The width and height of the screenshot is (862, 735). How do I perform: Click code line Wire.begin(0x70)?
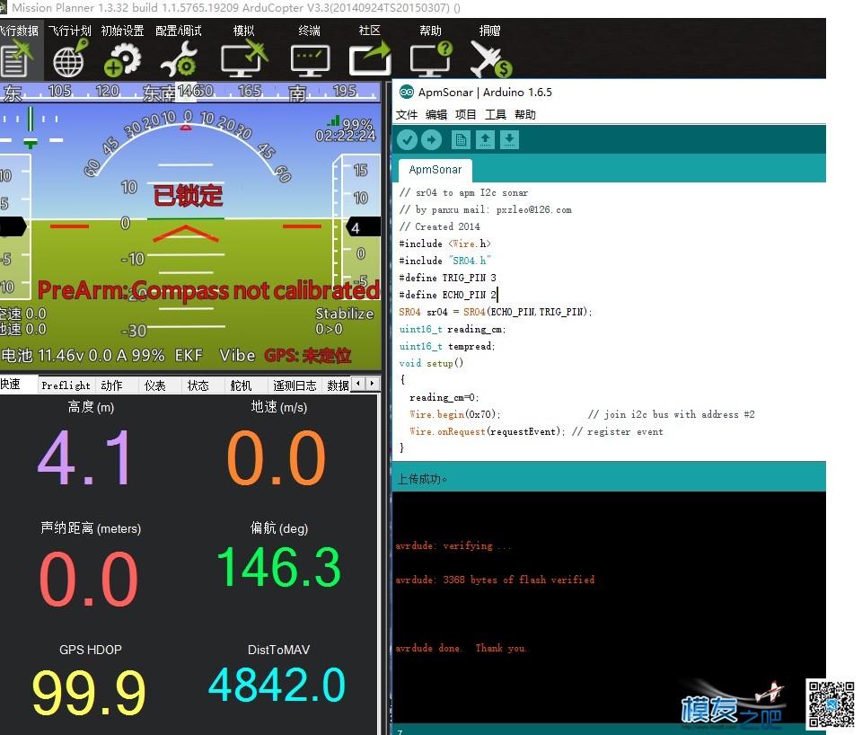454,414
